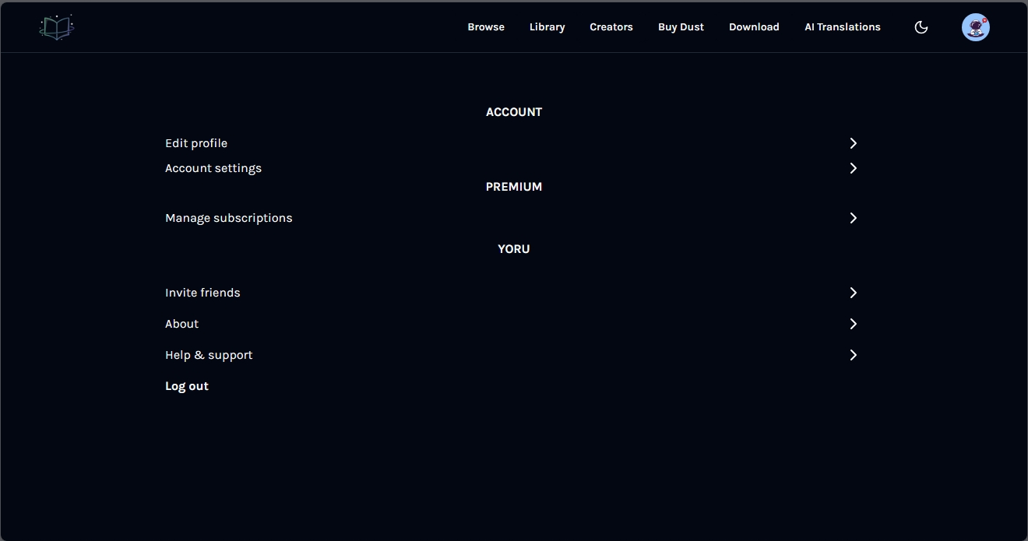Image resolution: width=1028 pixels, height=541 pixels.
Task: Open the Browse page in navigation
Action: (x=486, y=27)
